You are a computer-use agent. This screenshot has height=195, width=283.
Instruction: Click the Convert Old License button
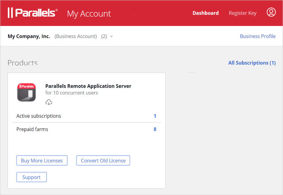click(x=103, y=161)
